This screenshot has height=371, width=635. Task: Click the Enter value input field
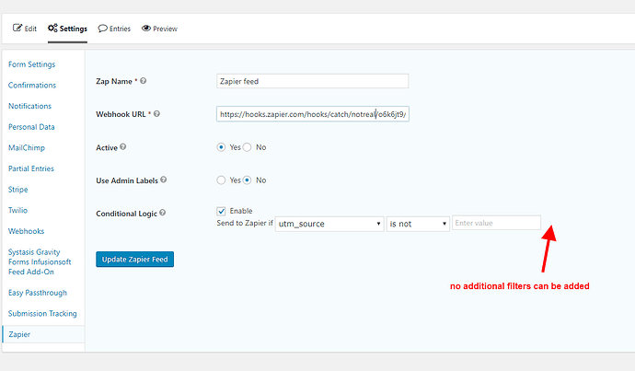(496, 223)
